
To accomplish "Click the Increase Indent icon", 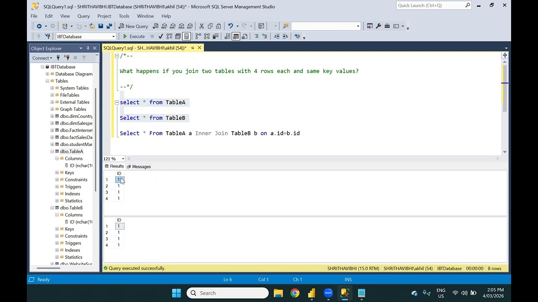I will [285, 36].
